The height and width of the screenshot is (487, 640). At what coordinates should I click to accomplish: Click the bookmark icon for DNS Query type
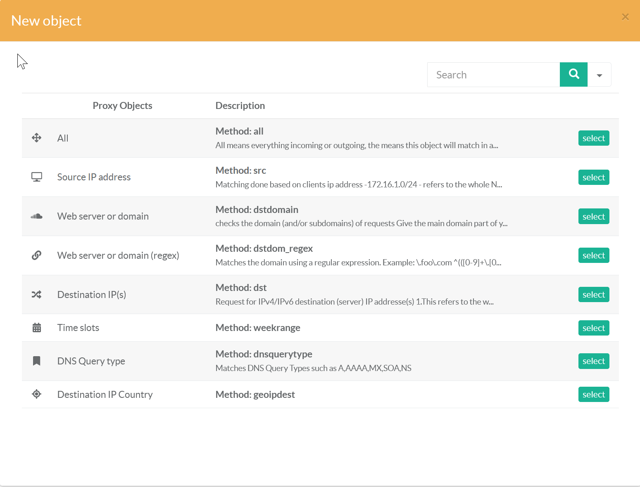[36, 361]
